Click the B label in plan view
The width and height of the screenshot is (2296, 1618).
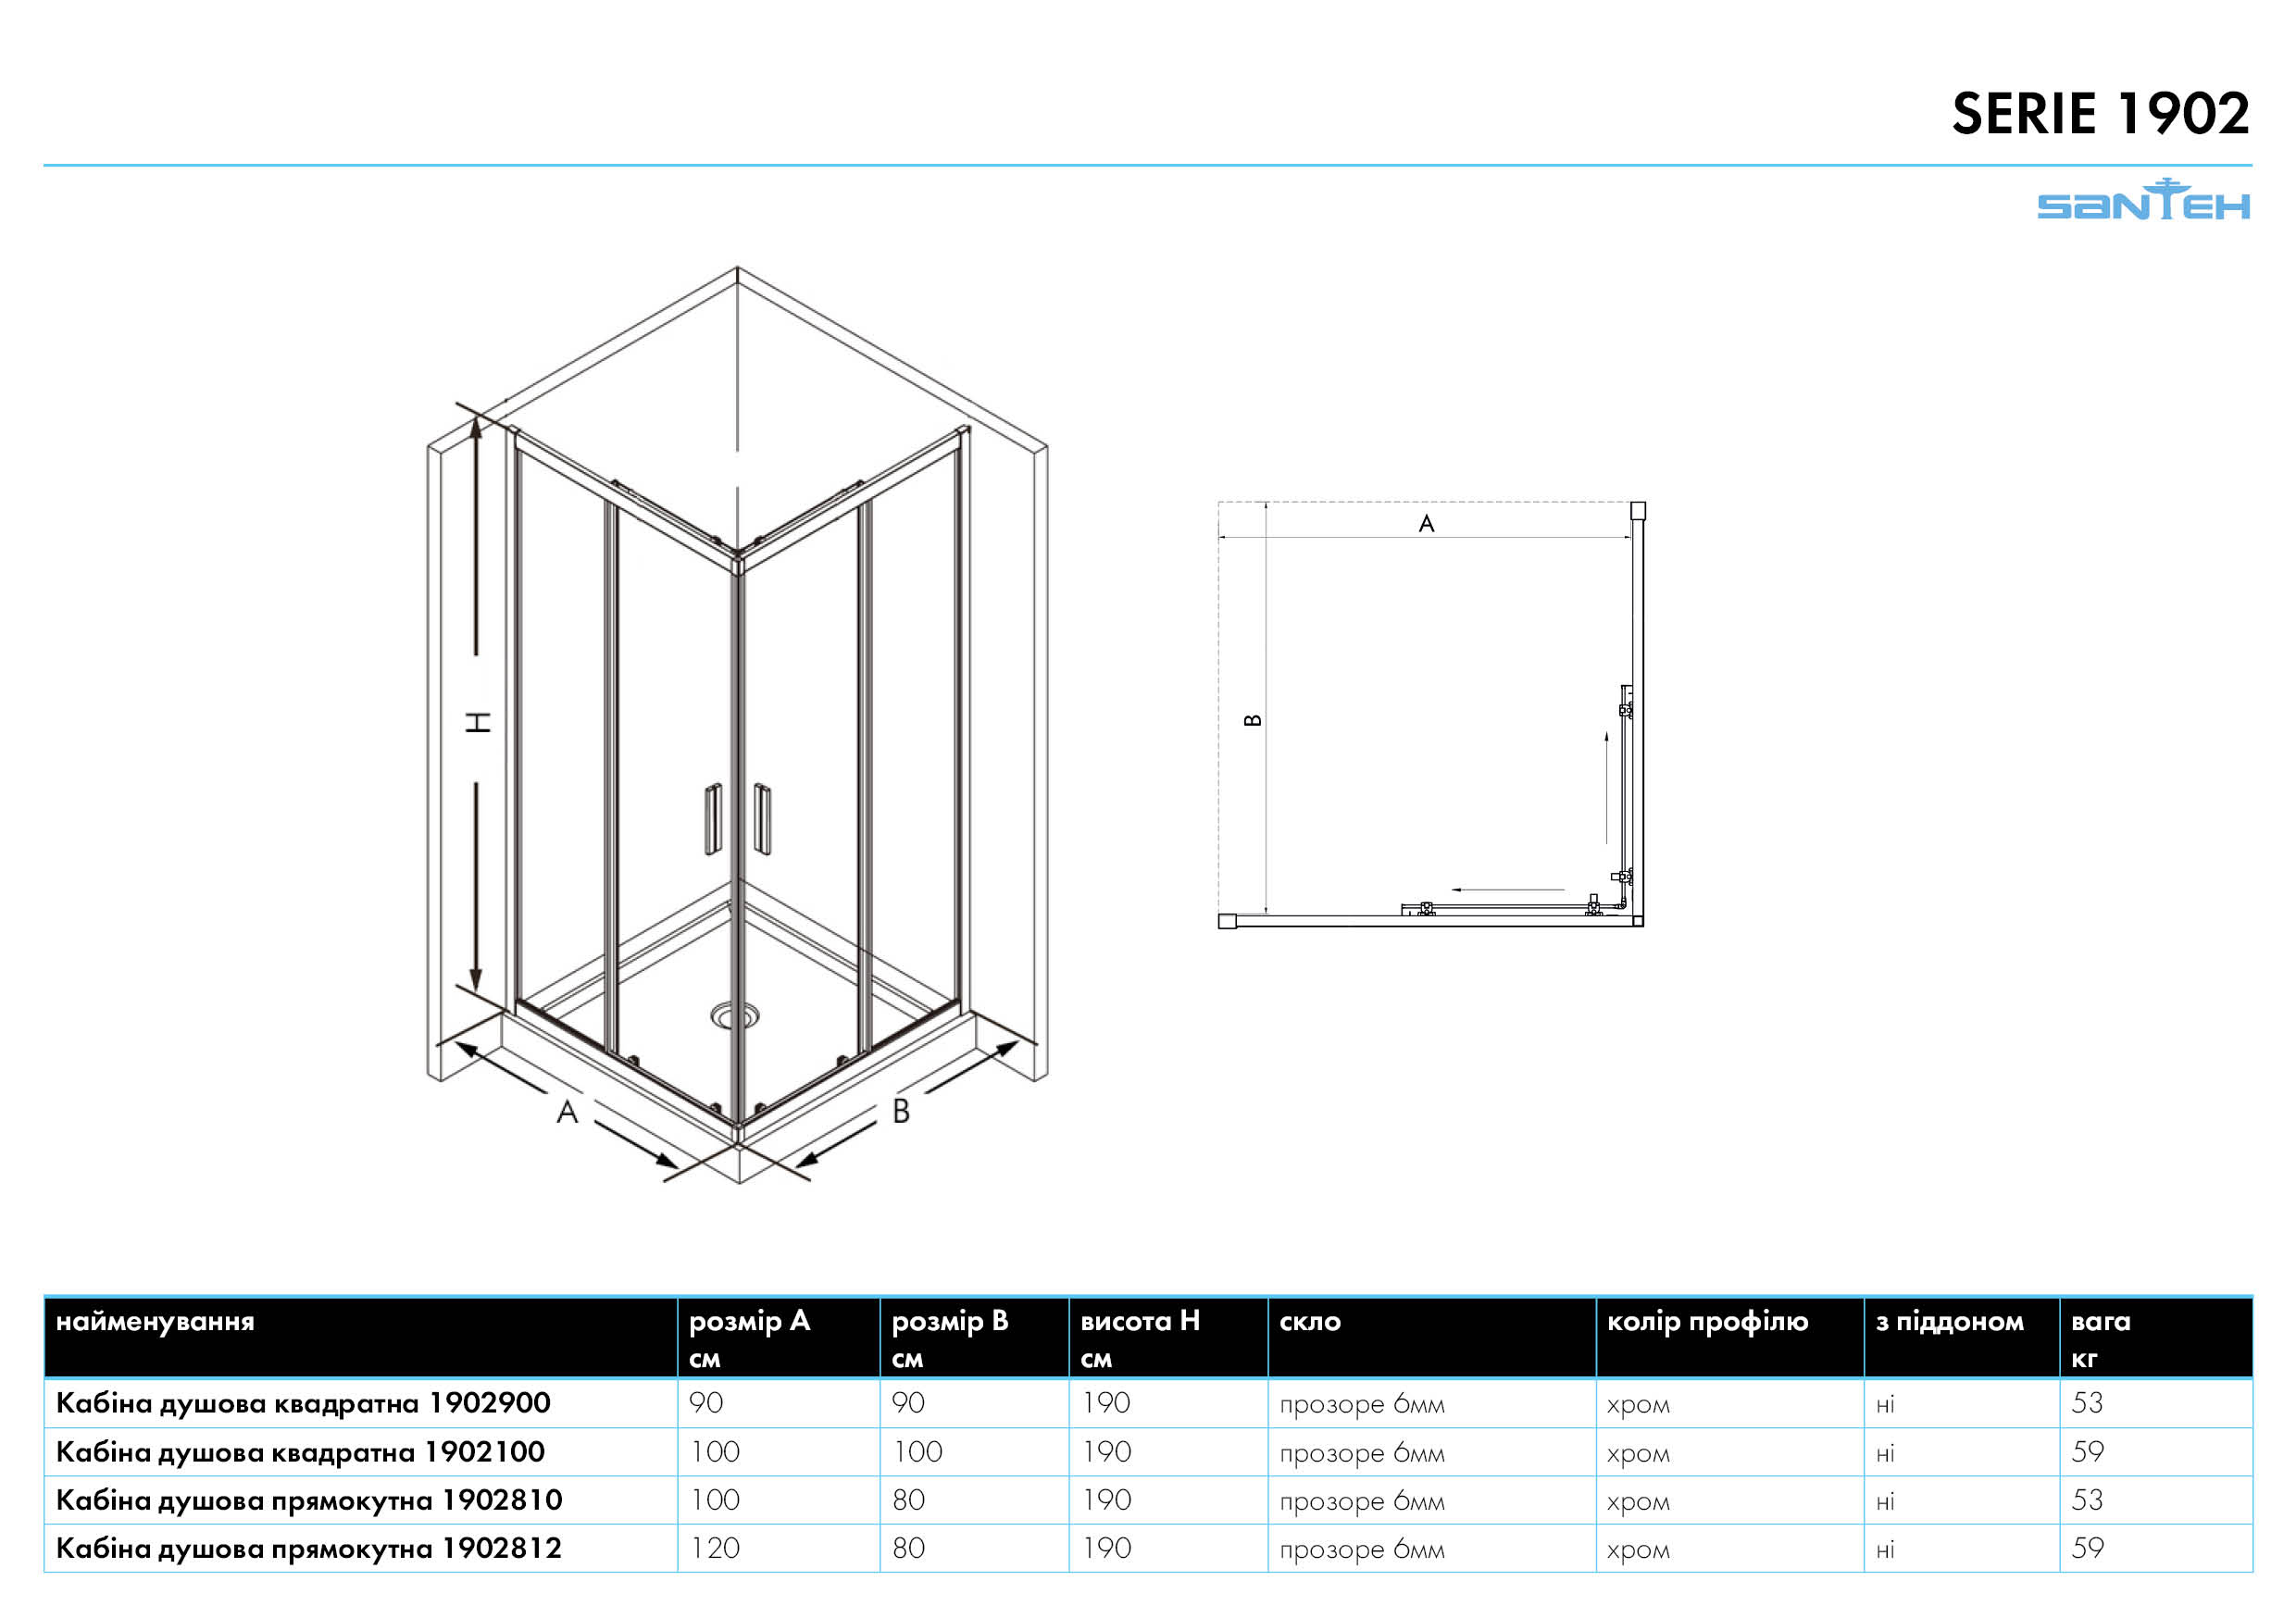click(x=1252, y=720)
